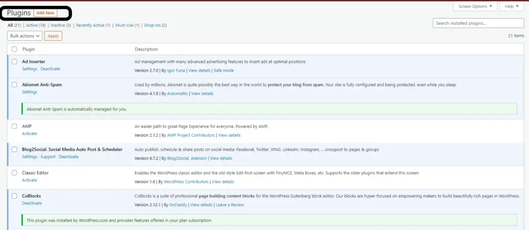This screenshot has width=529, height=230.
Task: View details for Akismet Anti-Spam
Action: click(203, 94)
